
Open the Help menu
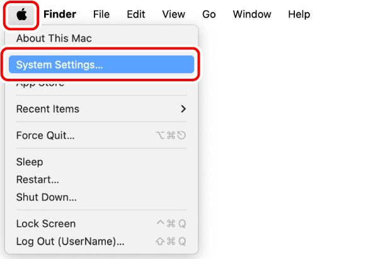[x=299, y=14]
